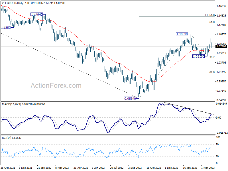Viewport: 228px width, 171px height.
Task: Select the FE 61.8 Fibonacci expansion label
Action: pos(210,15)
